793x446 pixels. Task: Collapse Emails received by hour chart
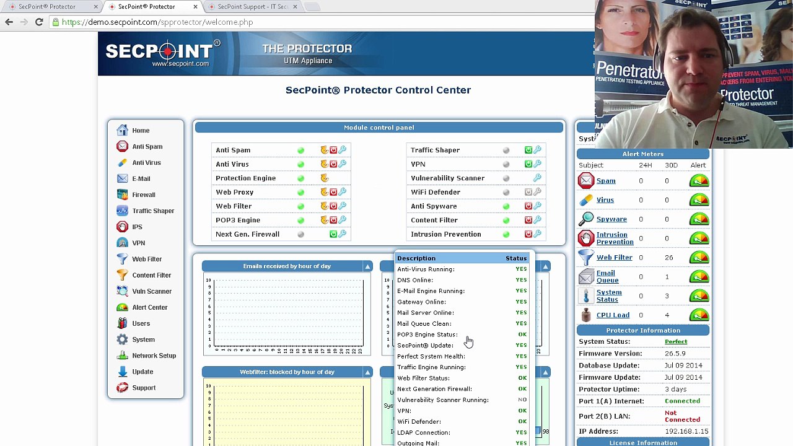coord(367,267)
